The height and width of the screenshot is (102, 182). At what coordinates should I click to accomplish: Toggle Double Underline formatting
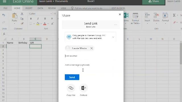(x=52, y=19)
